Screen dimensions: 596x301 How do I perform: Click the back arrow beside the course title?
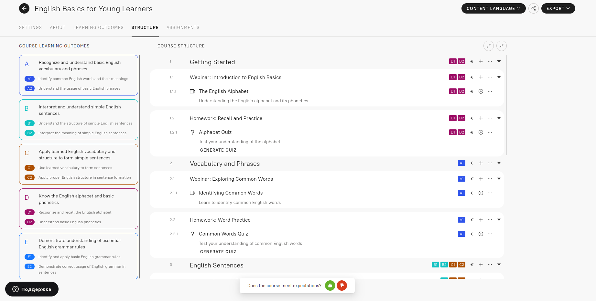(x=24, y=8)
